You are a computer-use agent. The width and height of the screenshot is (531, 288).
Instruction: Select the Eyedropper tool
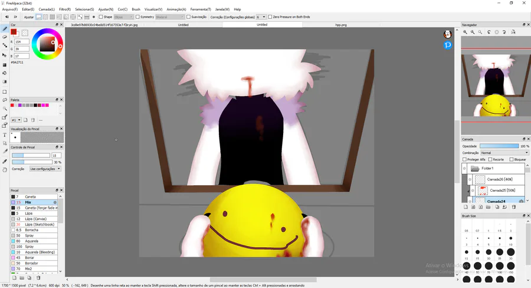pos(5,161)
